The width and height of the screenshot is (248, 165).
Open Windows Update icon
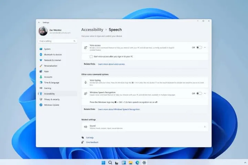point(41,105)
